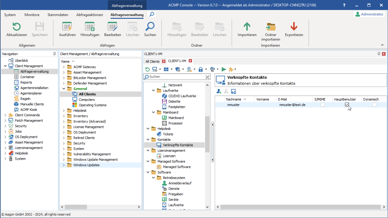Screen dimensions: 388x218
Task: Click Hinzufügen icon in Abfragen group
Action: [x=90, y=27]
